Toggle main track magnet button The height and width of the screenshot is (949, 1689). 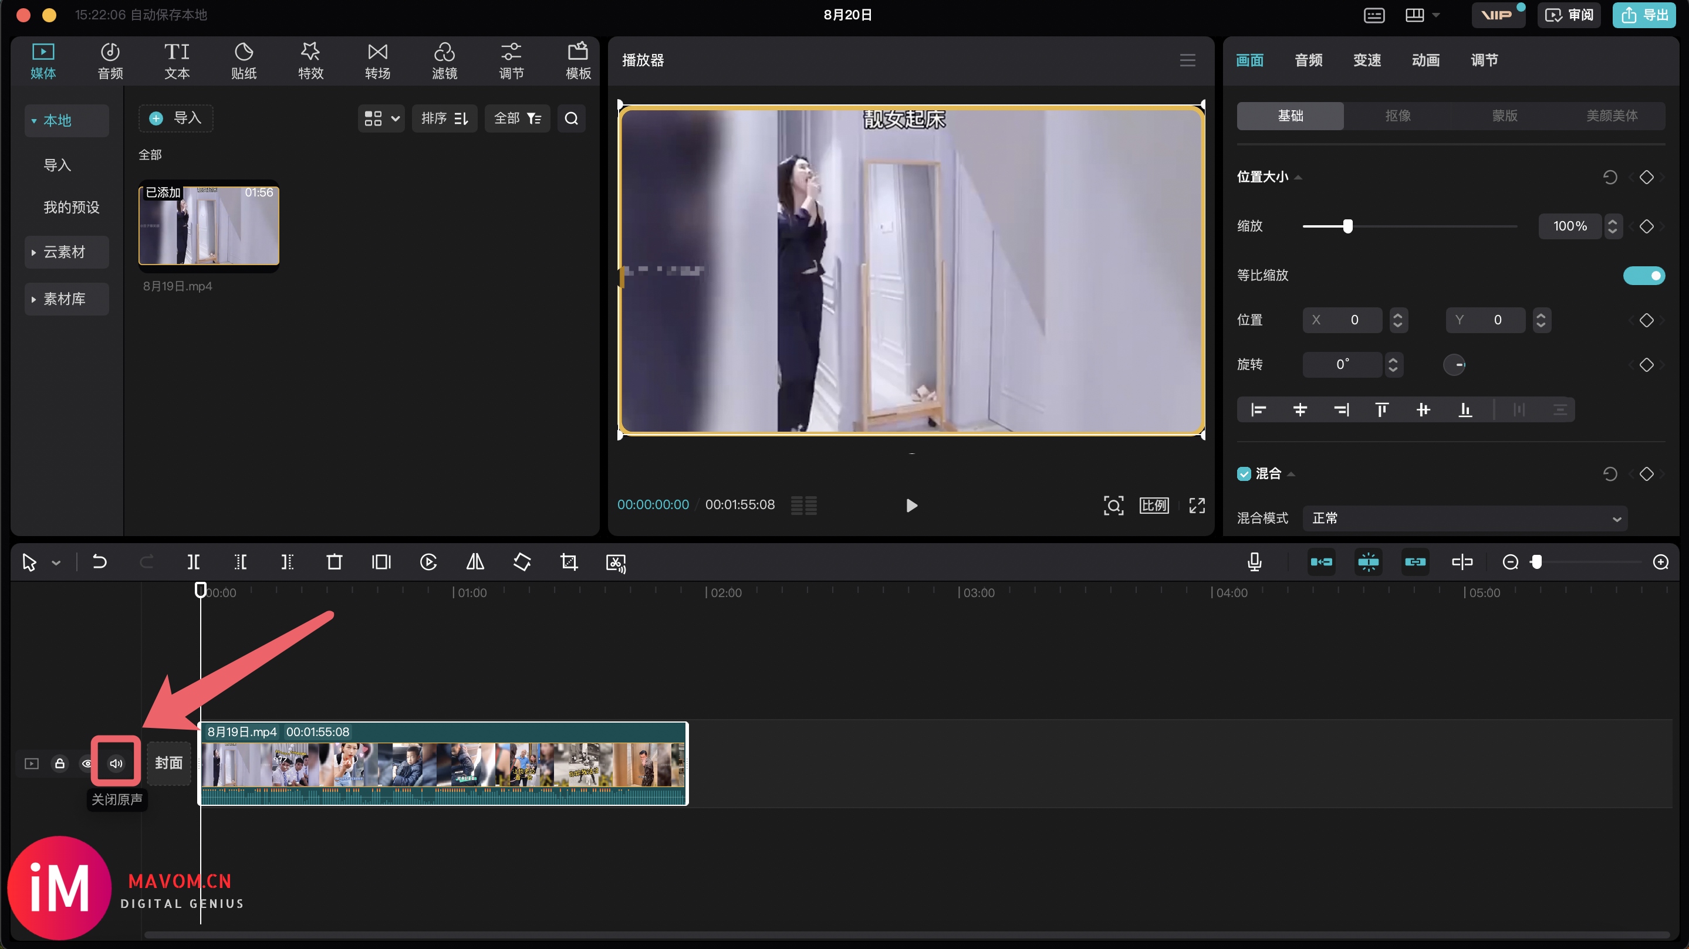[x=1321, y=562]
